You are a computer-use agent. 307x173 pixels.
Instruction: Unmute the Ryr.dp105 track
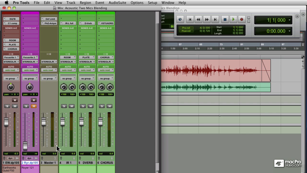[x=34, y=106]
